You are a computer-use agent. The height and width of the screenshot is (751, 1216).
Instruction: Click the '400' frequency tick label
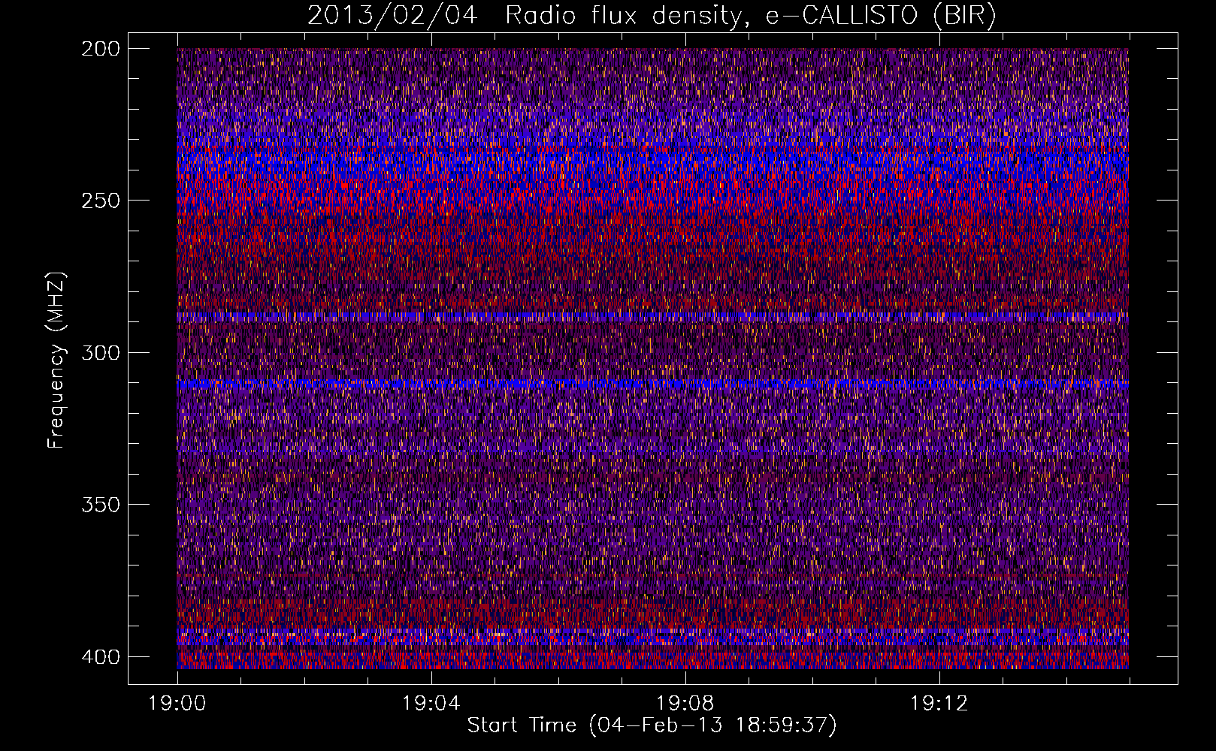click(x=100, y=656)
